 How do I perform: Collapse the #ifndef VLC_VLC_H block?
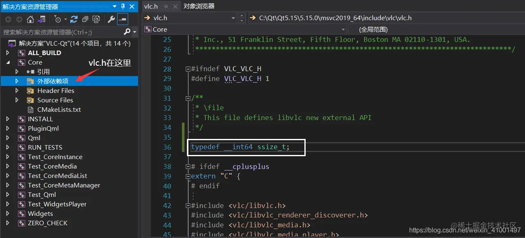tap(188, 69)
